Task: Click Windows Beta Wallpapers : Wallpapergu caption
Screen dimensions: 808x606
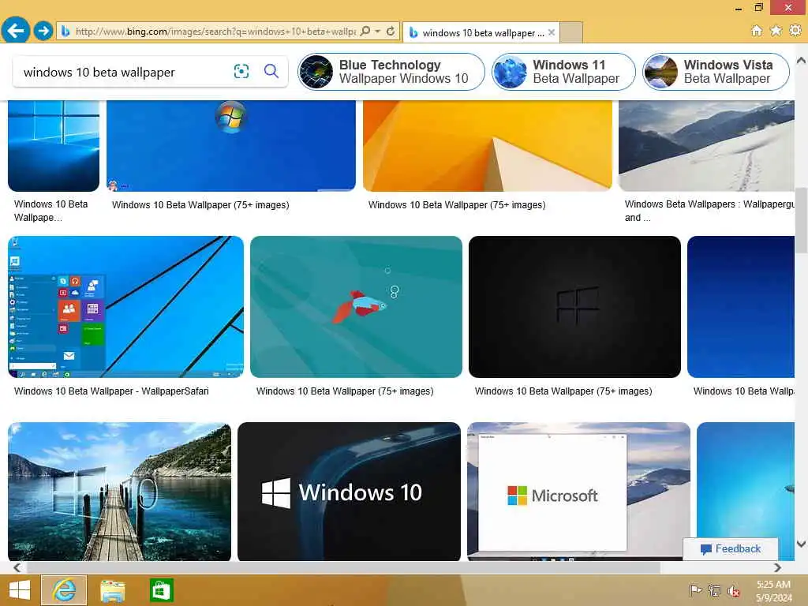Action: [x=709, y=211]
